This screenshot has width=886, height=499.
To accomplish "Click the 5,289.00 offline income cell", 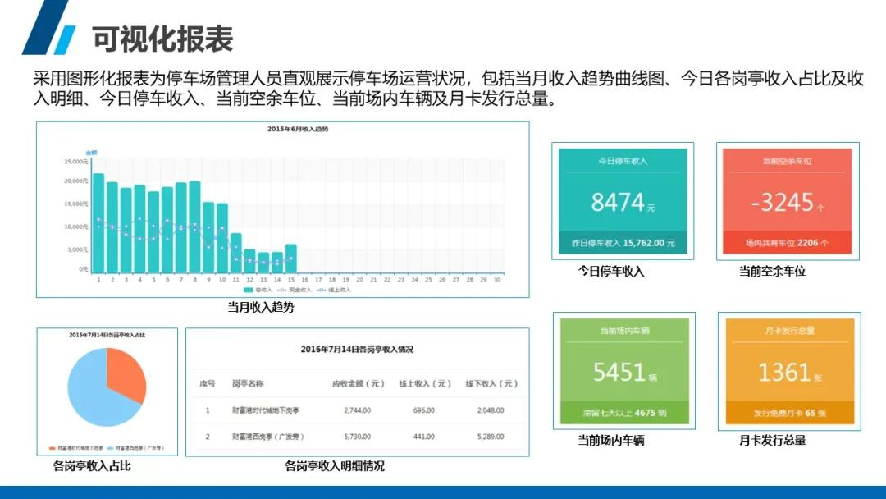I will [x=491, y=437].
